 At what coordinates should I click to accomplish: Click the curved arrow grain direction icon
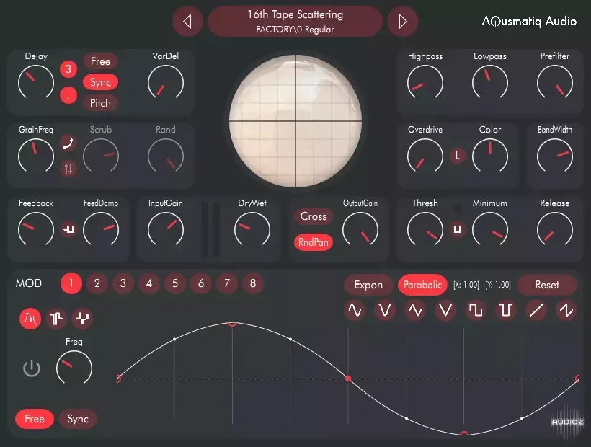point(68,143)
